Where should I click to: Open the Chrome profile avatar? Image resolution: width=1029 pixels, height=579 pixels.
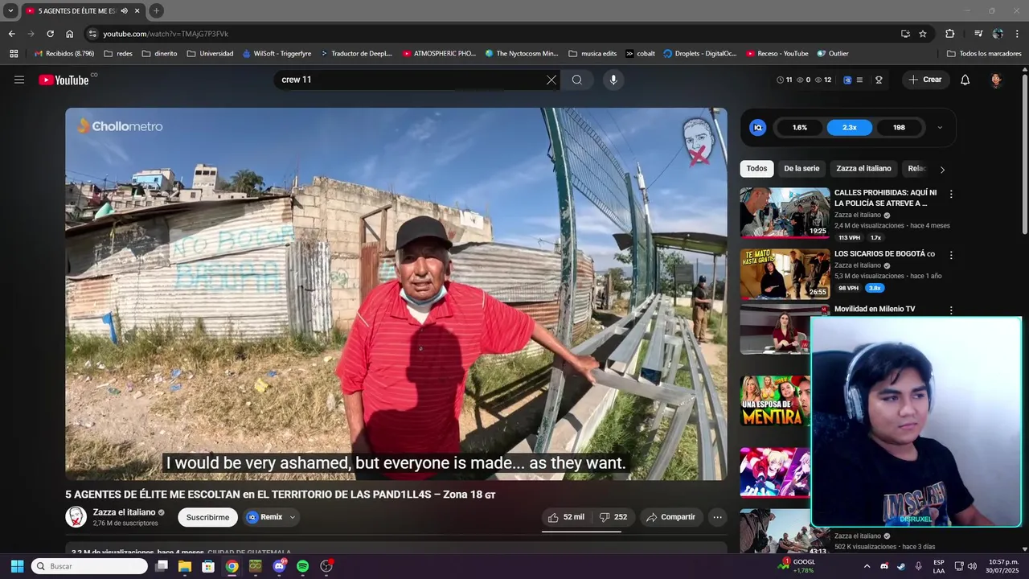[x=998, y=34]
